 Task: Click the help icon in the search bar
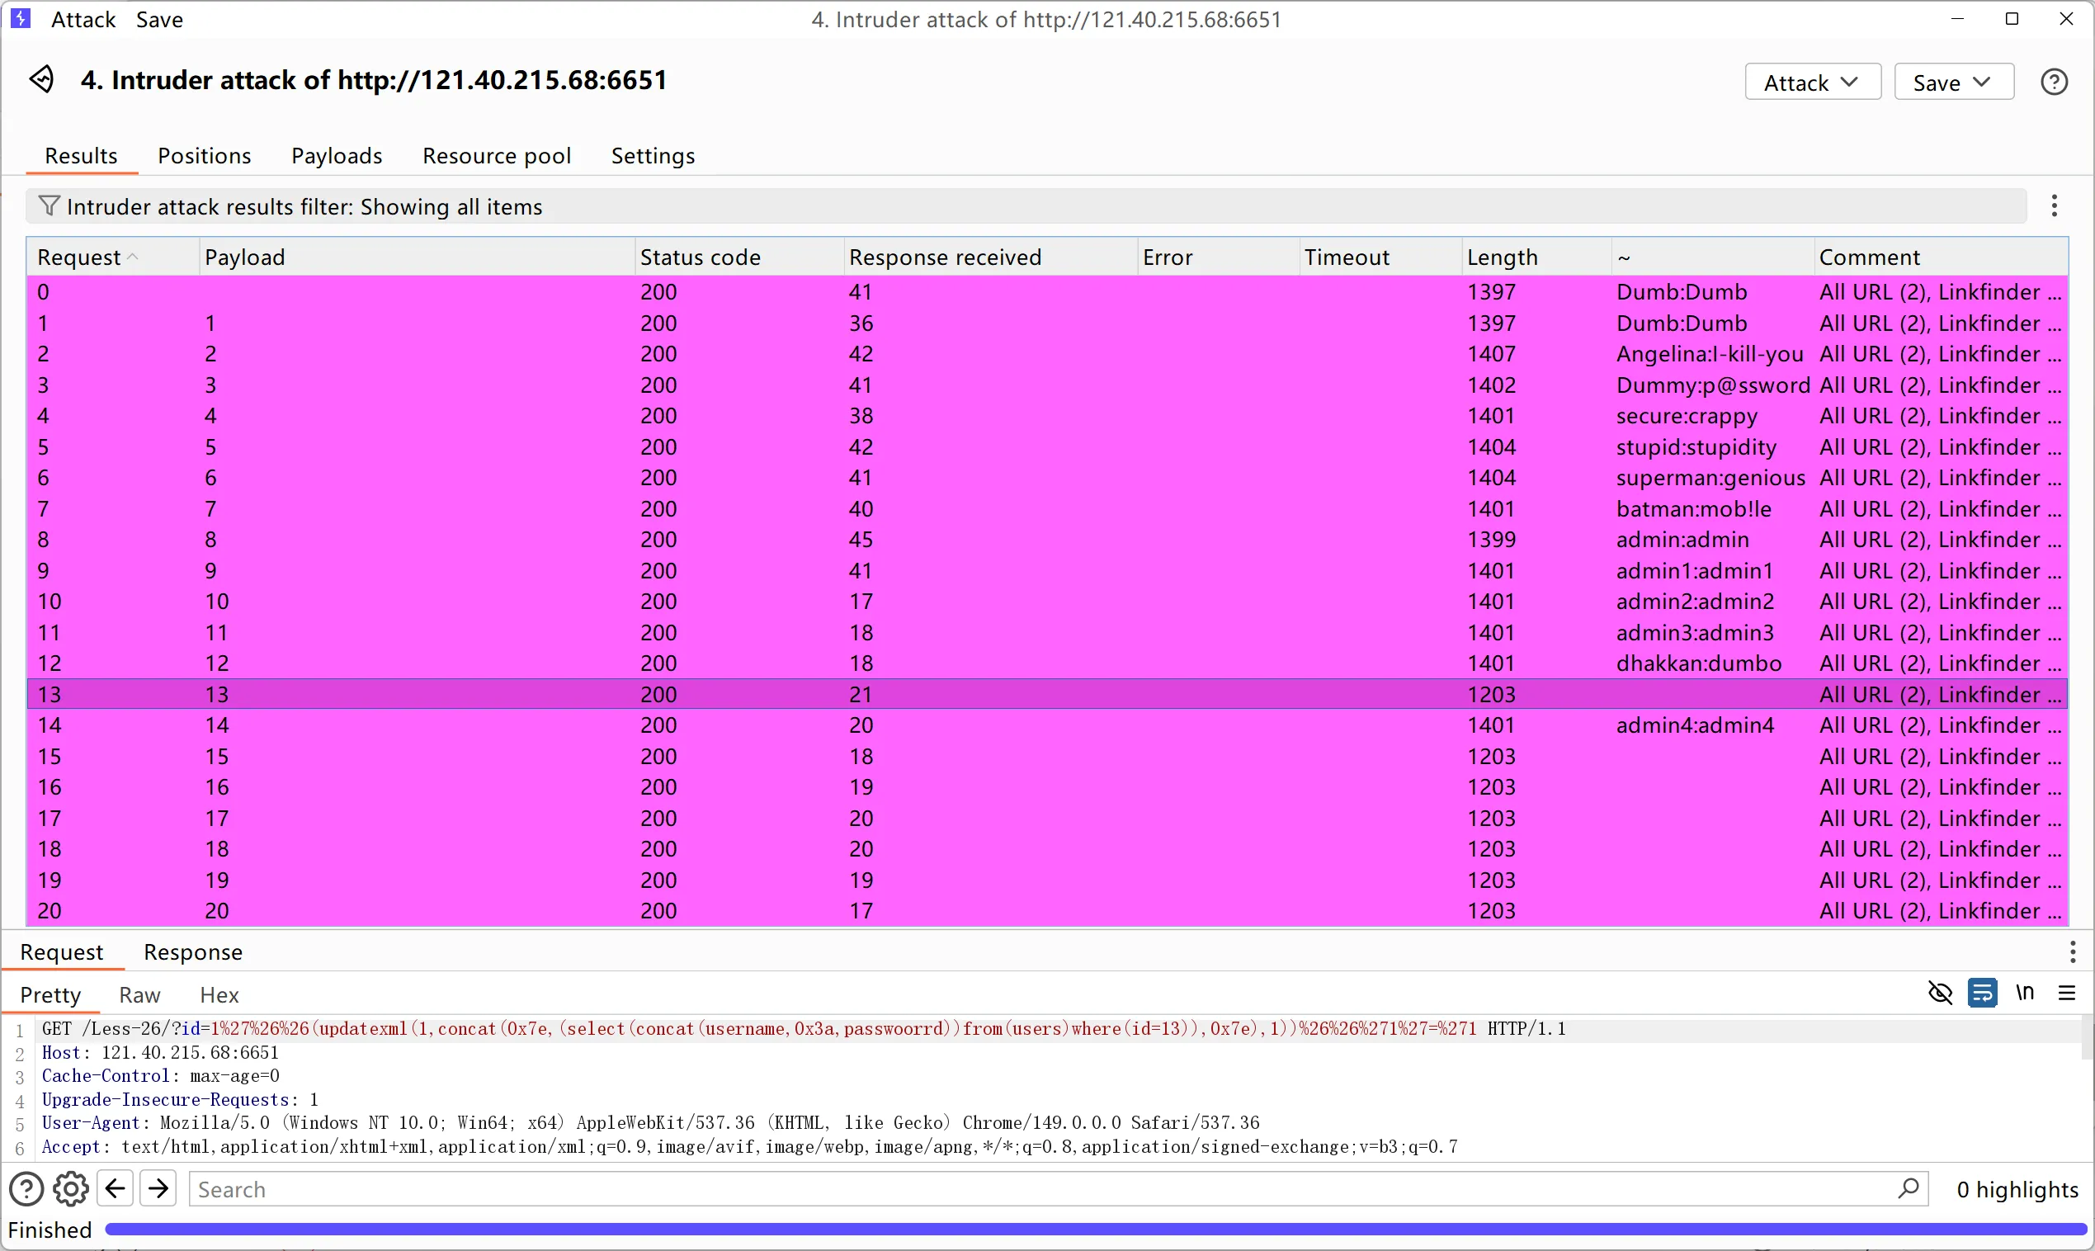click(x=26, y=1189)
